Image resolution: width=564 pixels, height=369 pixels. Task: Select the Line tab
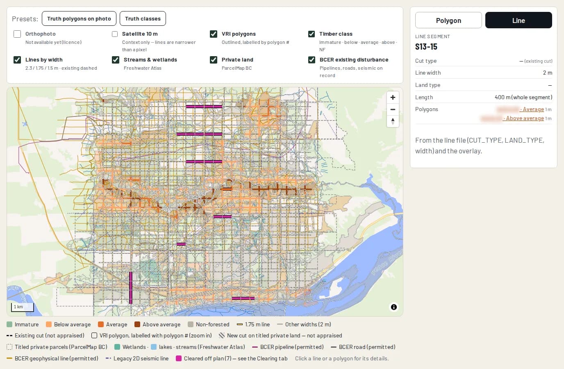click(519, 20)
